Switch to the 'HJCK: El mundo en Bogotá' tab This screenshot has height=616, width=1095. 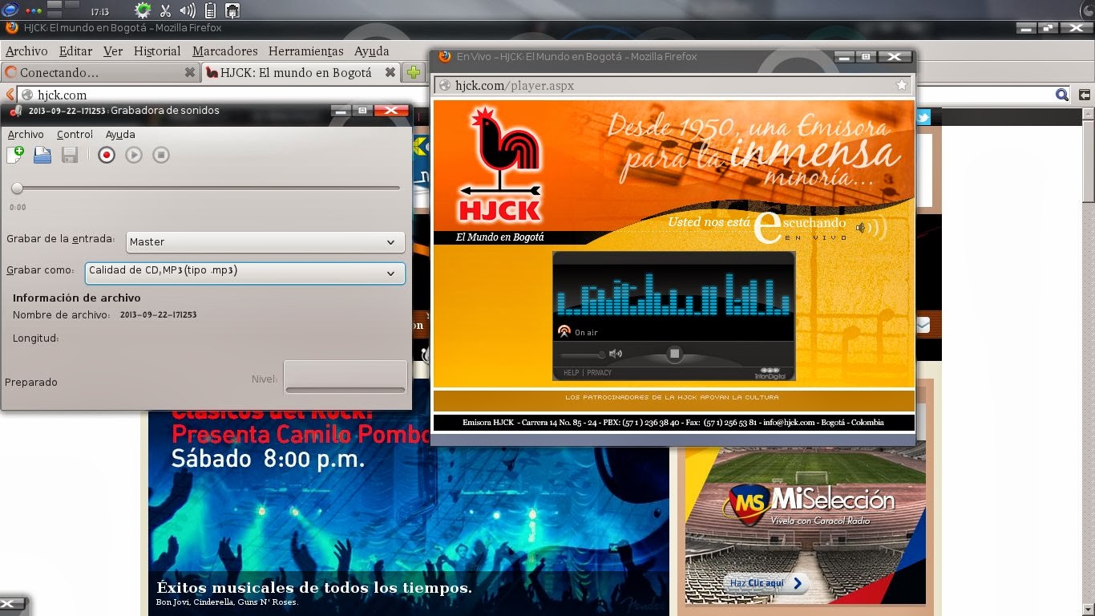click(301, 72)
